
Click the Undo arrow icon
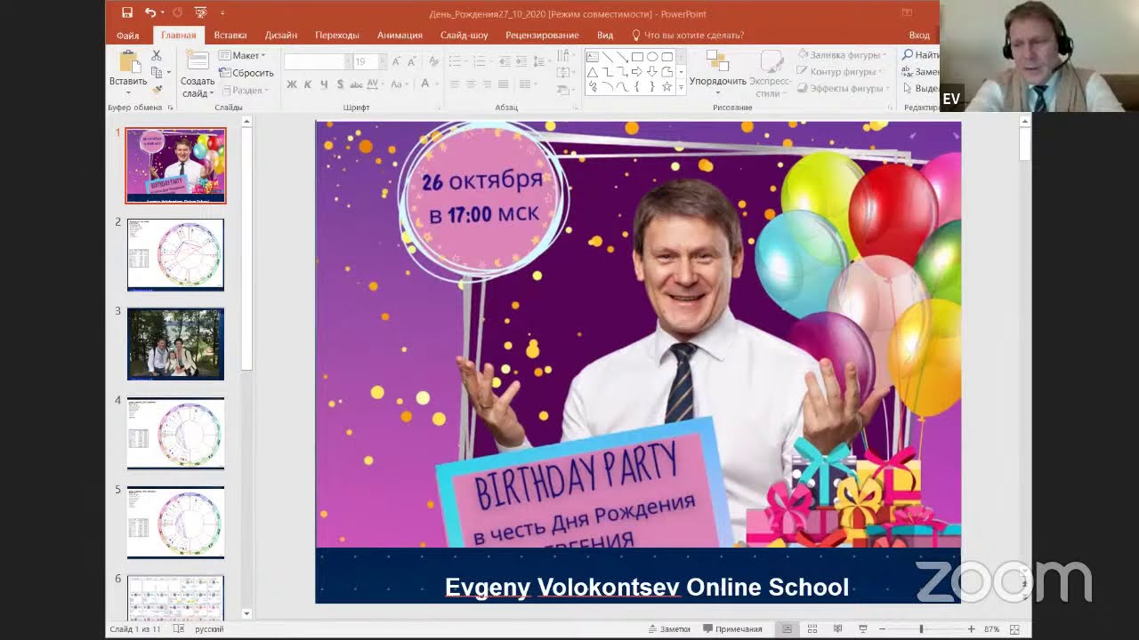tap(149, 12)
